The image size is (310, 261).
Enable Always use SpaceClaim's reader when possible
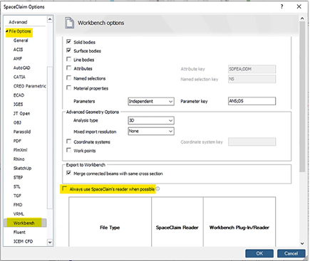click(64, 188)
